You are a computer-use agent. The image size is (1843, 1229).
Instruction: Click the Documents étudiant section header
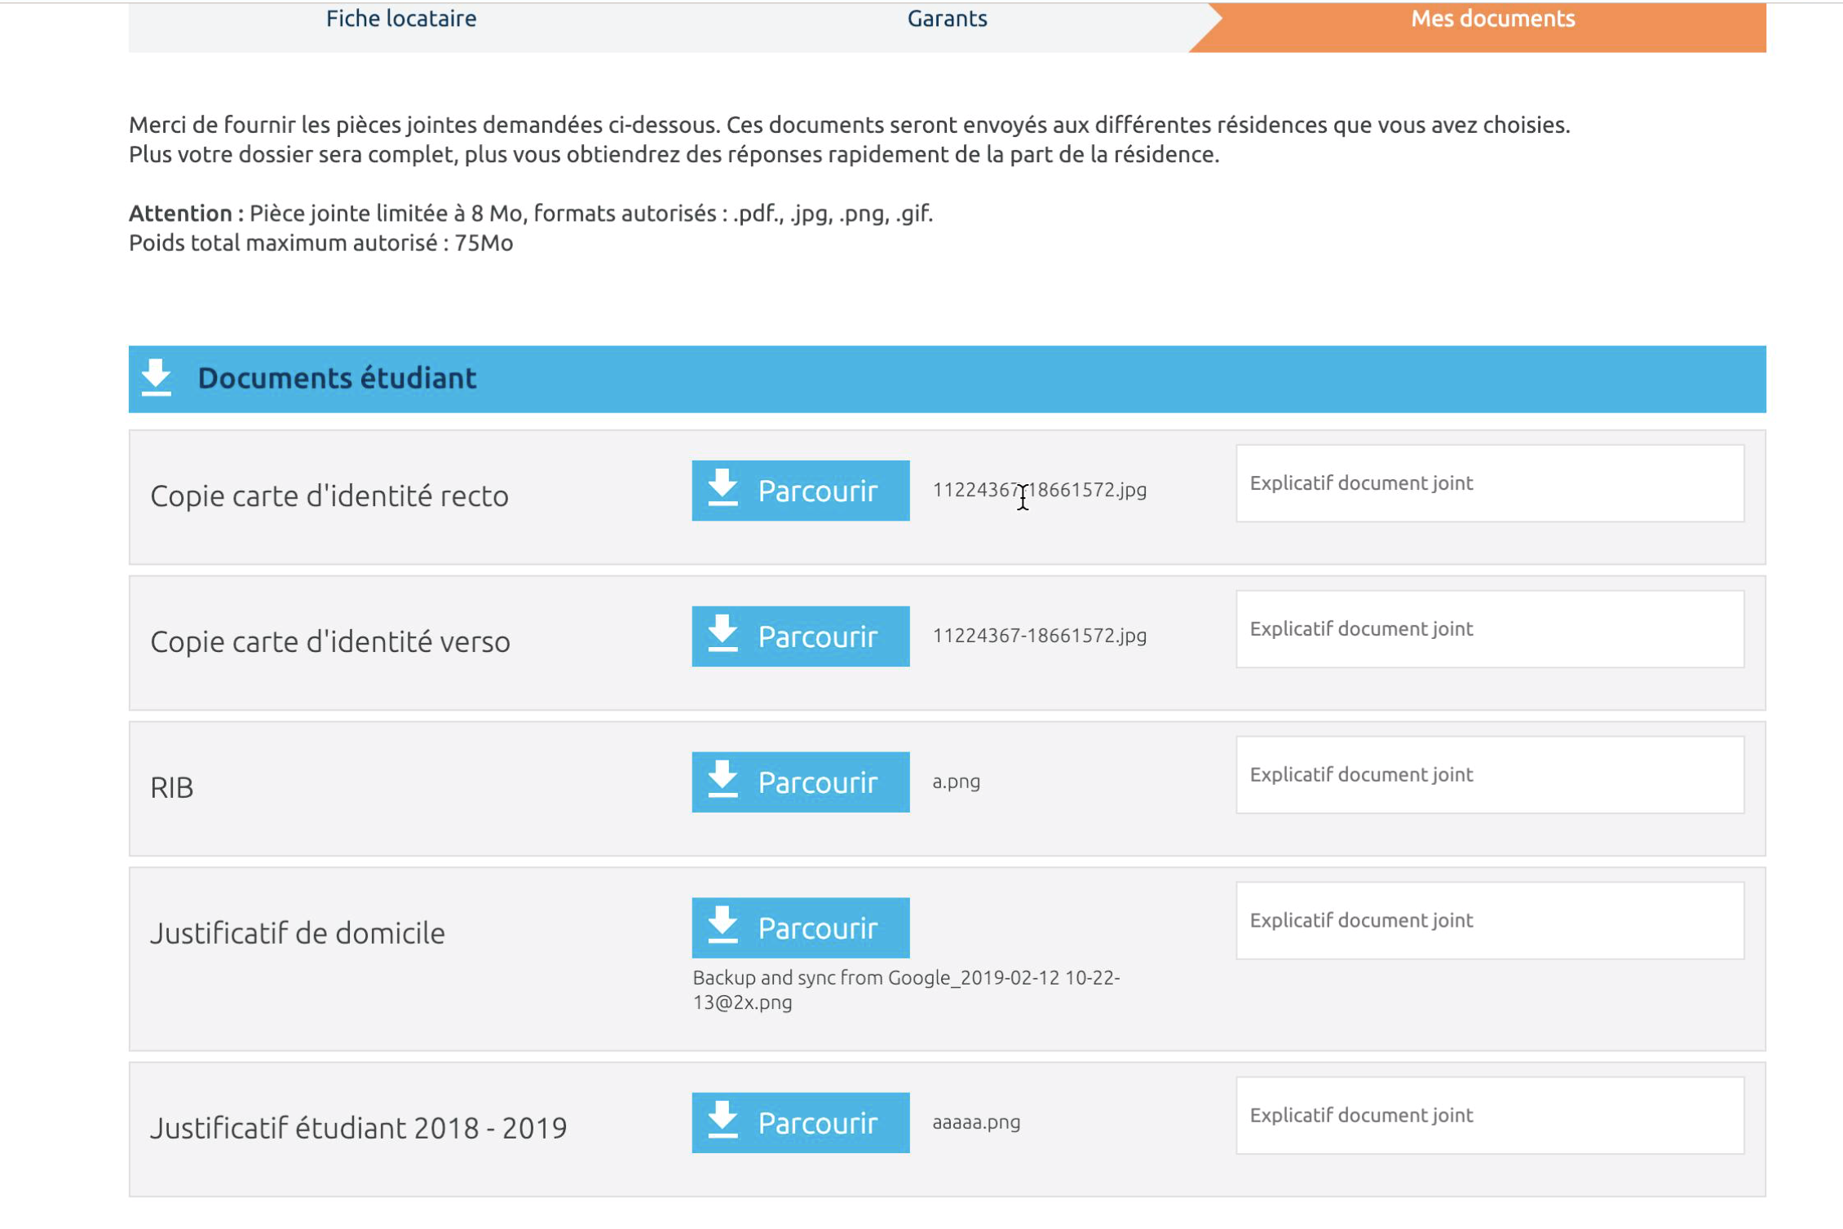point(947,379)
